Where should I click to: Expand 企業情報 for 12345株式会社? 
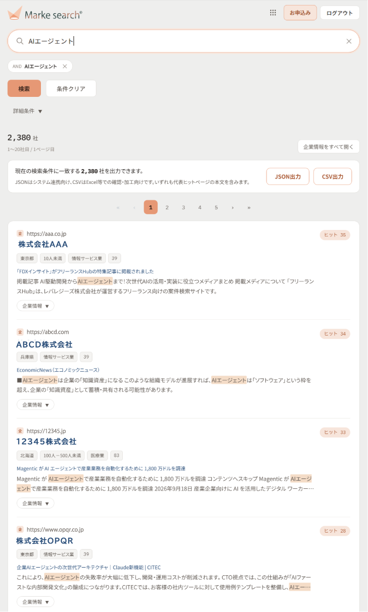coord(35,504)
